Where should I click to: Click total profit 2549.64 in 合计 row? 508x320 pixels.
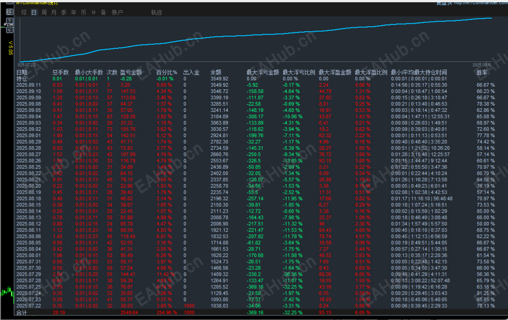point(129,313)
